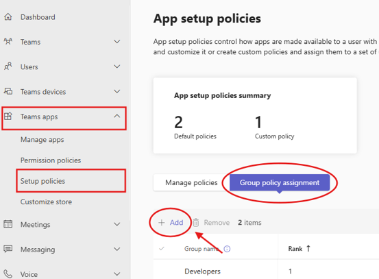Click the Remove button label

pyautogui.click(x=217, y=222)
